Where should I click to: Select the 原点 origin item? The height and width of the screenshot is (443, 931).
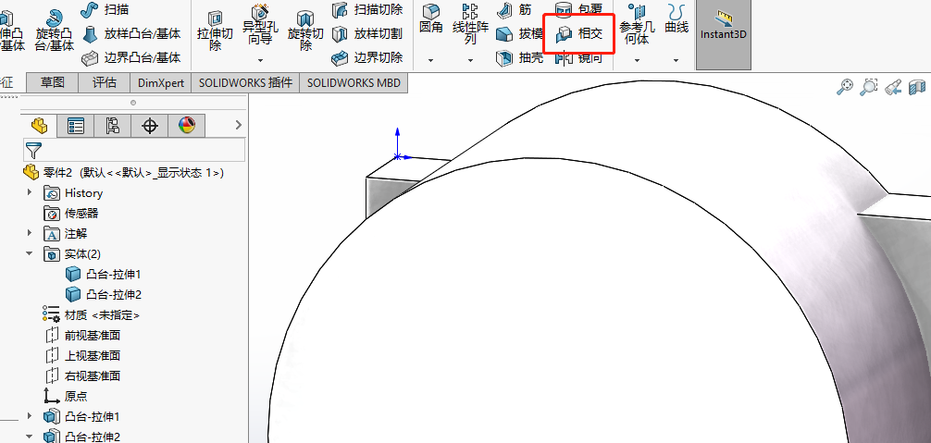pyautogui.click(x=66, y=396)
